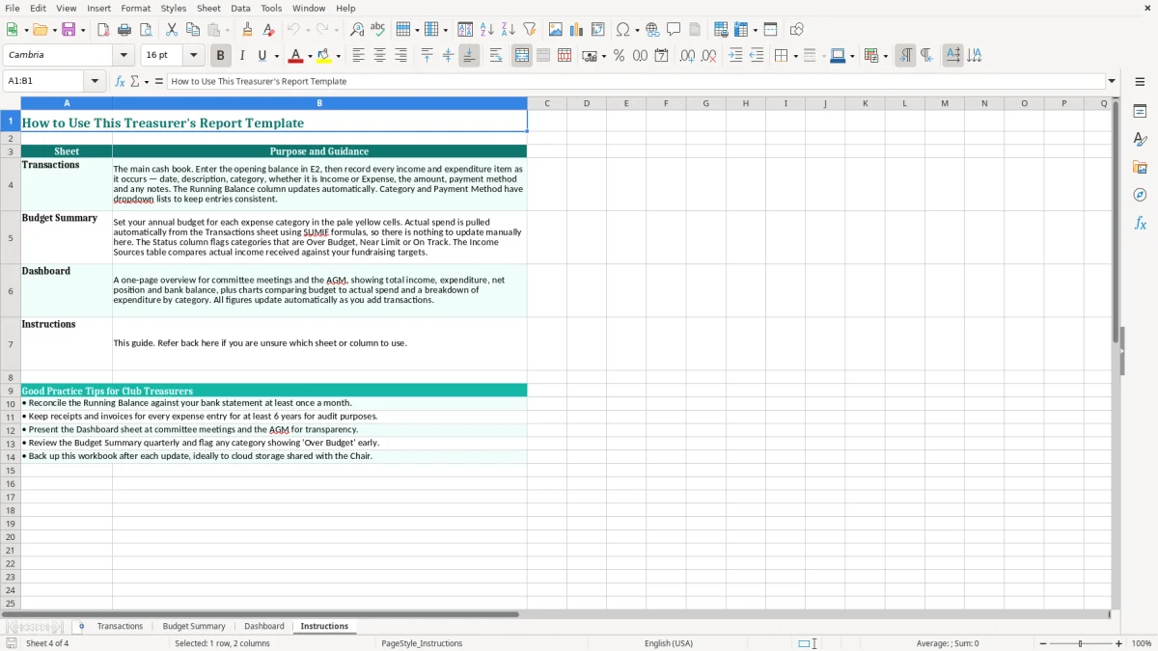The height and width of the screenshot is (651, 1158).
Task: Click the Insert Comment icon
Action: (674, 30)
